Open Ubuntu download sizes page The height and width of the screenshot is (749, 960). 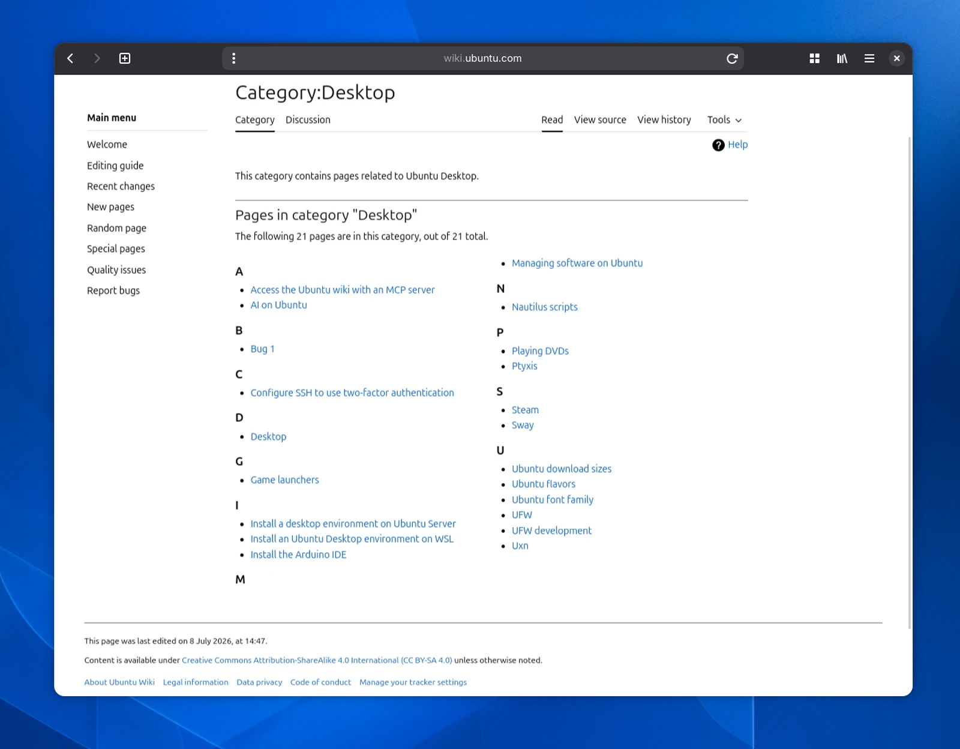click(562, 469)
